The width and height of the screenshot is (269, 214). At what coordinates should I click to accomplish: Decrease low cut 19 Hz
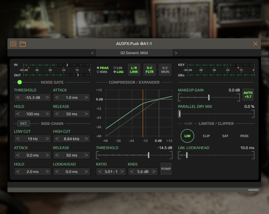coord(18,139)
